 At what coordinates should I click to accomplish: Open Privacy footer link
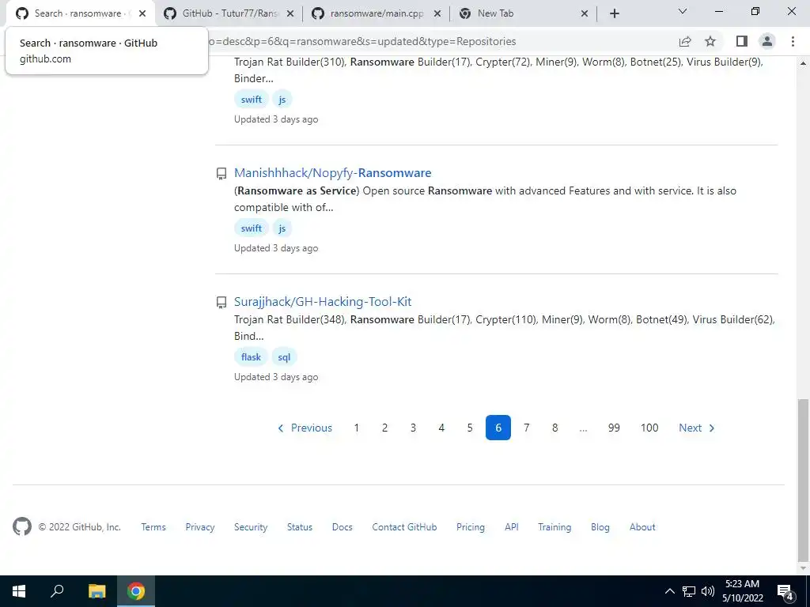[x=200, y=527]
